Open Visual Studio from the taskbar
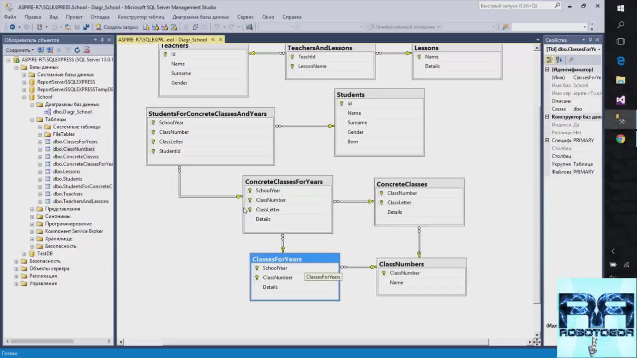 [x=621, y=100]
